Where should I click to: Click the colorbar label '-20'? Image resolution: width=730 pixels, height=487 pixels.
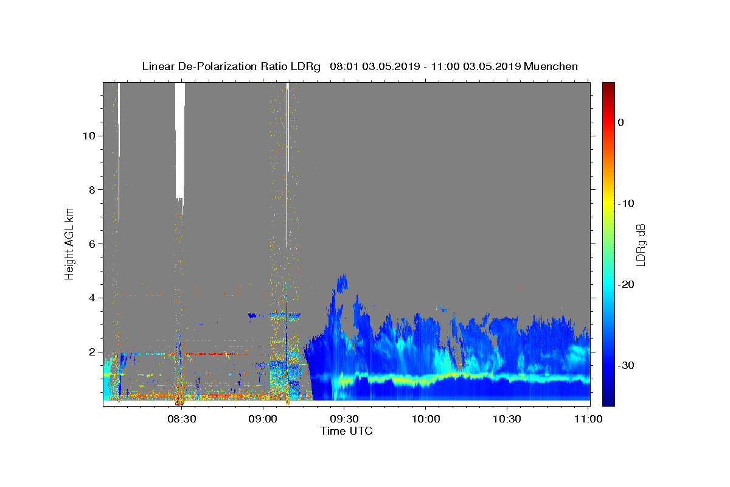[627, 284]
